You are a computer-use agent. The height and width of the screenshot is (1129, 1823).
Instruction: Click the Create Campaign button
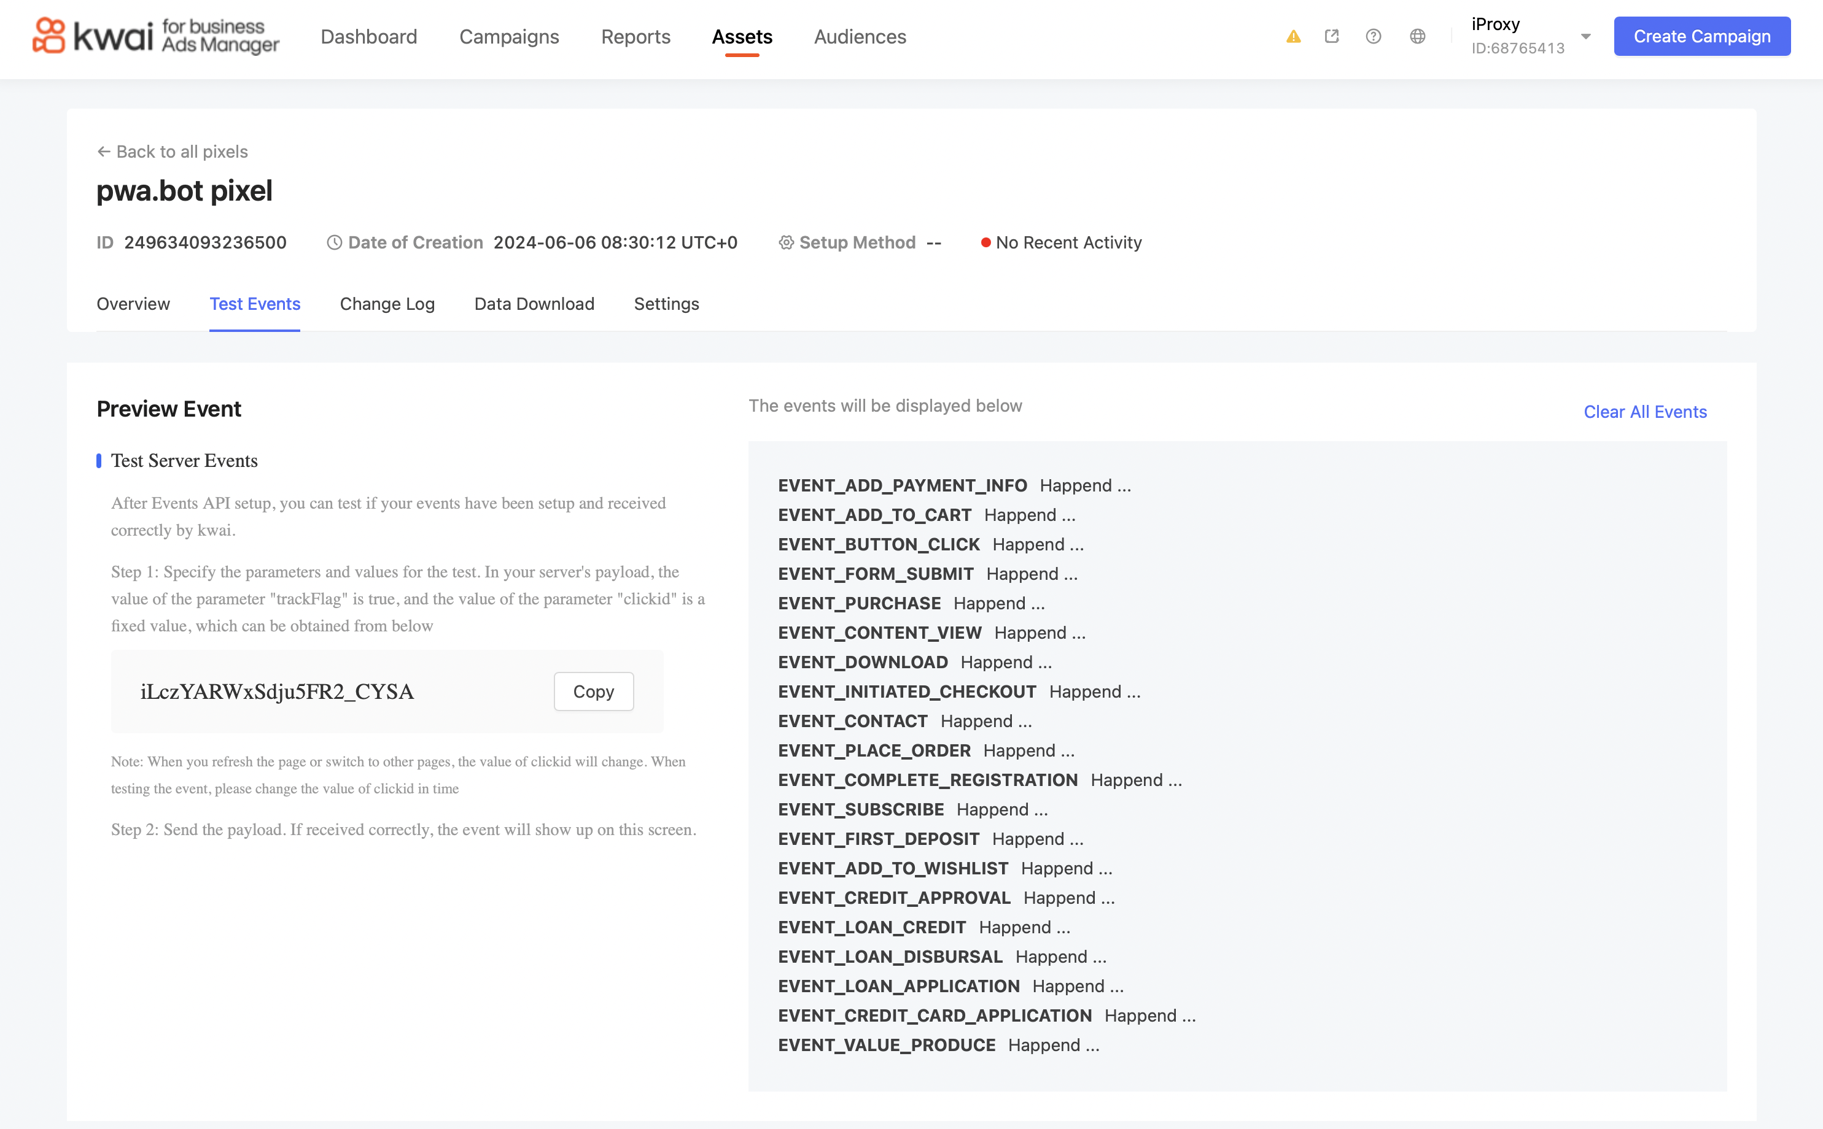point(1701,37)
